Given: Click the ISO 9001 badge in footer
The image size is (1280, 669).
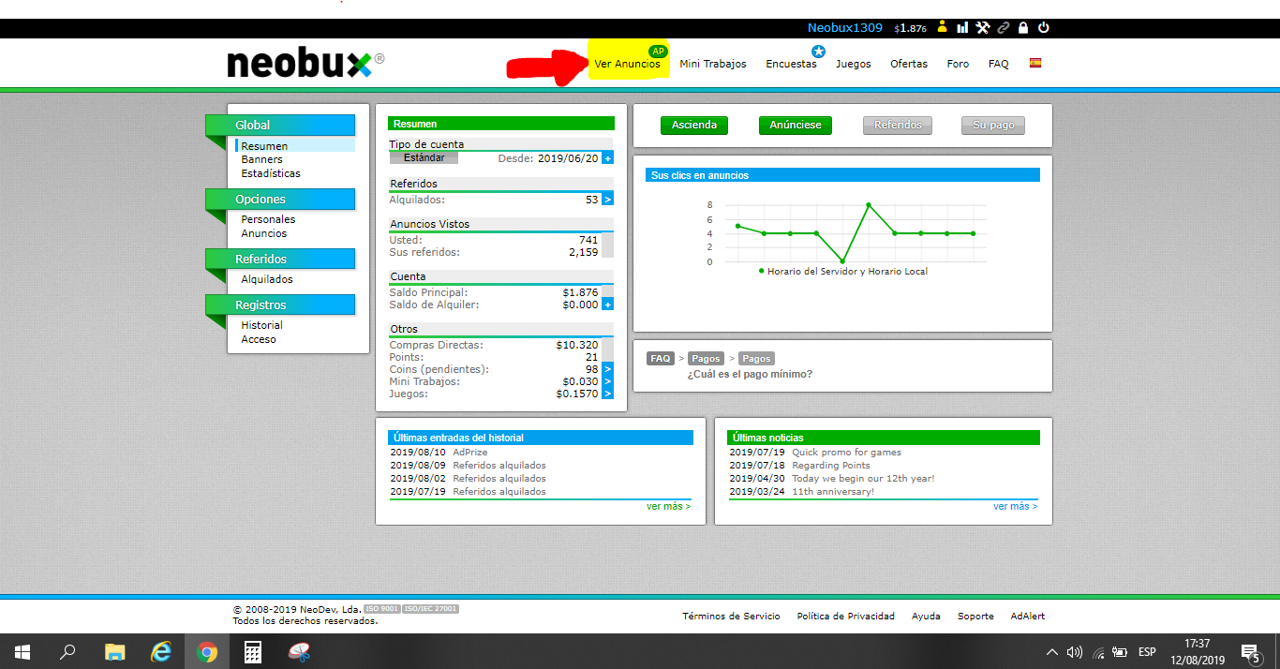Looking at the screenshot, I should pos(382,609).
